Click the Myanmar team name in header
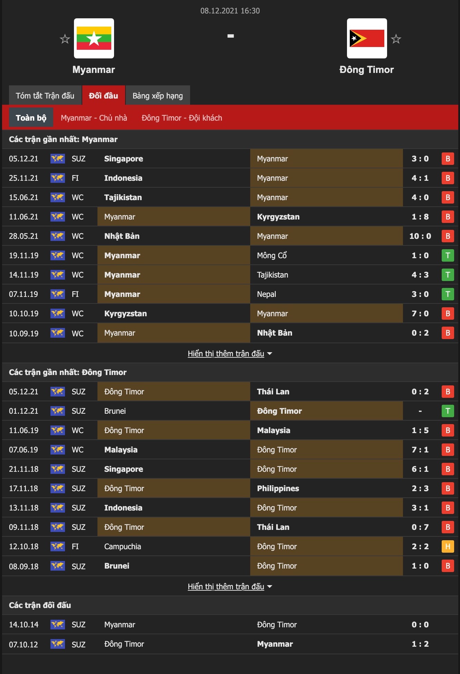This screenshot has height=674, width=460. click(94, 69)
